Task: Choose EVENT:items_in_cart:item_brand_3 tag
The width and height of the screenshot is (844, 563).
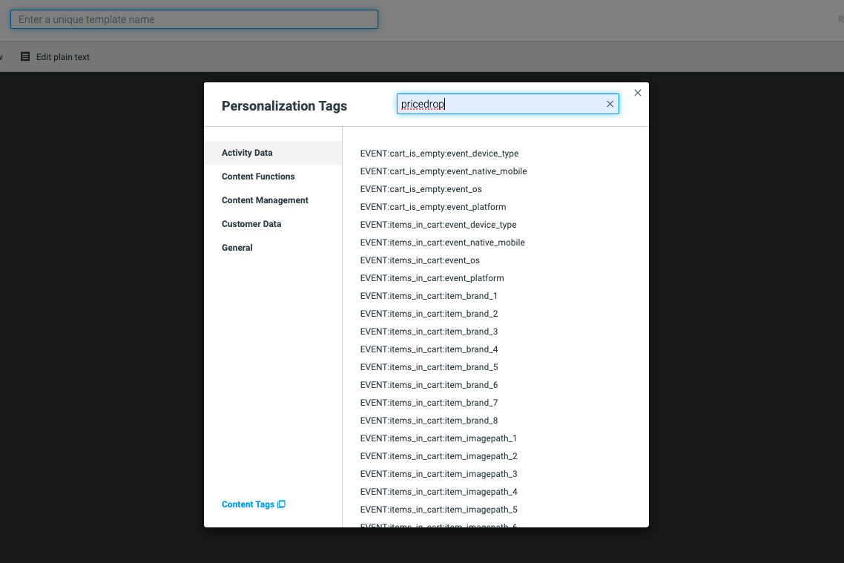Action: click(429, 331)
